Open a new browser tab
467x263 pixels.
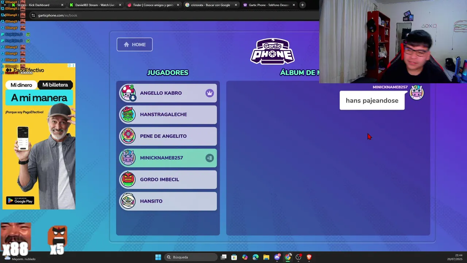[x=302, y=5]
